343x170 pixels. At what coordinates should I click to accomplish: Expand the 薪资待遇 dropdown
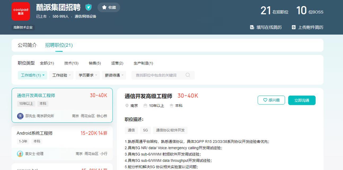tap(114, 75)
